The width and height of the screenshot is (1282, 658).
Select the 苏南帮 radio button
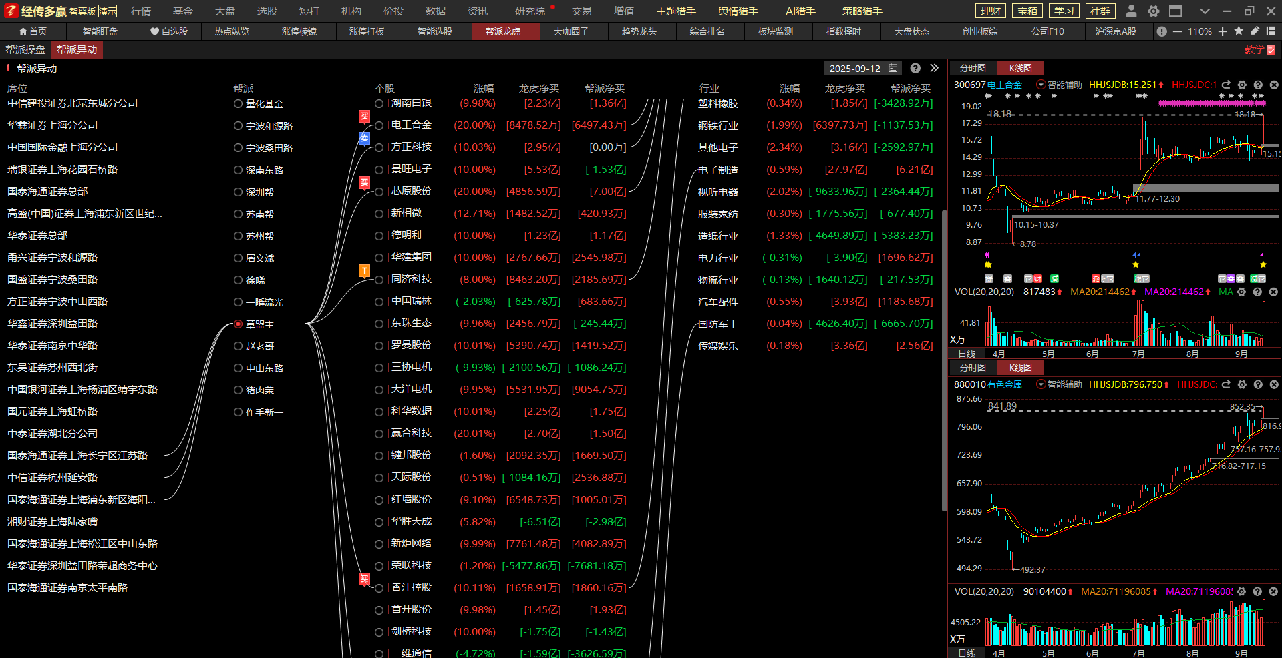pyautogui.click(x=238, y=214)
